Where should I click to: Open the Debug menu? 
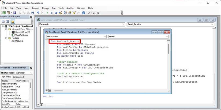[45, 8]
